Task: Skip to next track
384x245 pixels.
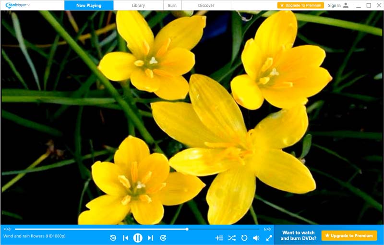Action: point(150,238)
